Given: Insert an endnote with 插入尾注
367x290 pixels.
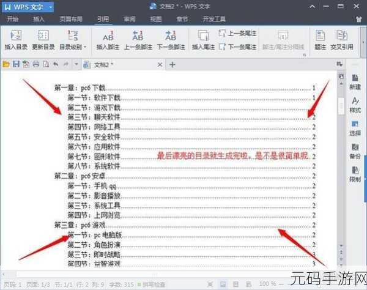Looking at the screenshot, I should click(203, 40).
